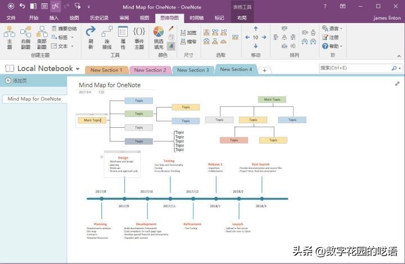
Task: Click the Undo icon in title bar
Action: [x=22, y=6]
